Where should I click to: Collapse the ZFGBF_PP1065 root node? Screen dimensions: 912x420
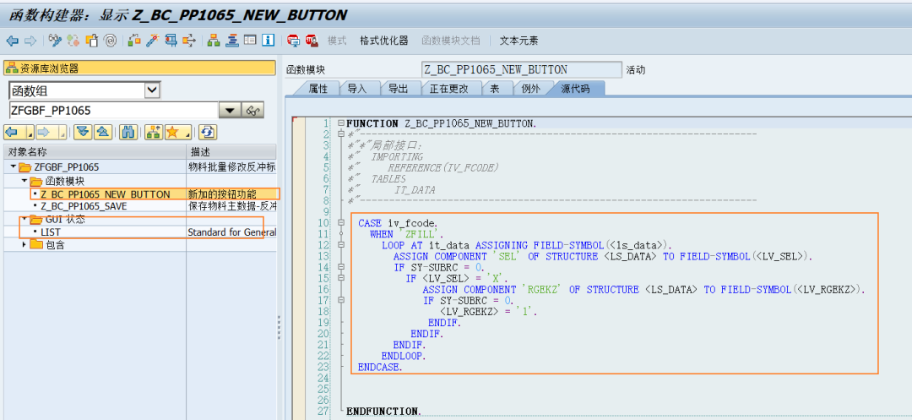click(x=14, y=167)
